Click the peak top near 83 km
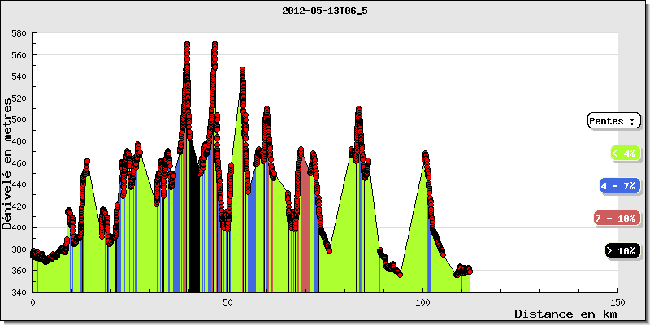Image resolution: width=650 pixels, height=325 pixels. (358, 110)
